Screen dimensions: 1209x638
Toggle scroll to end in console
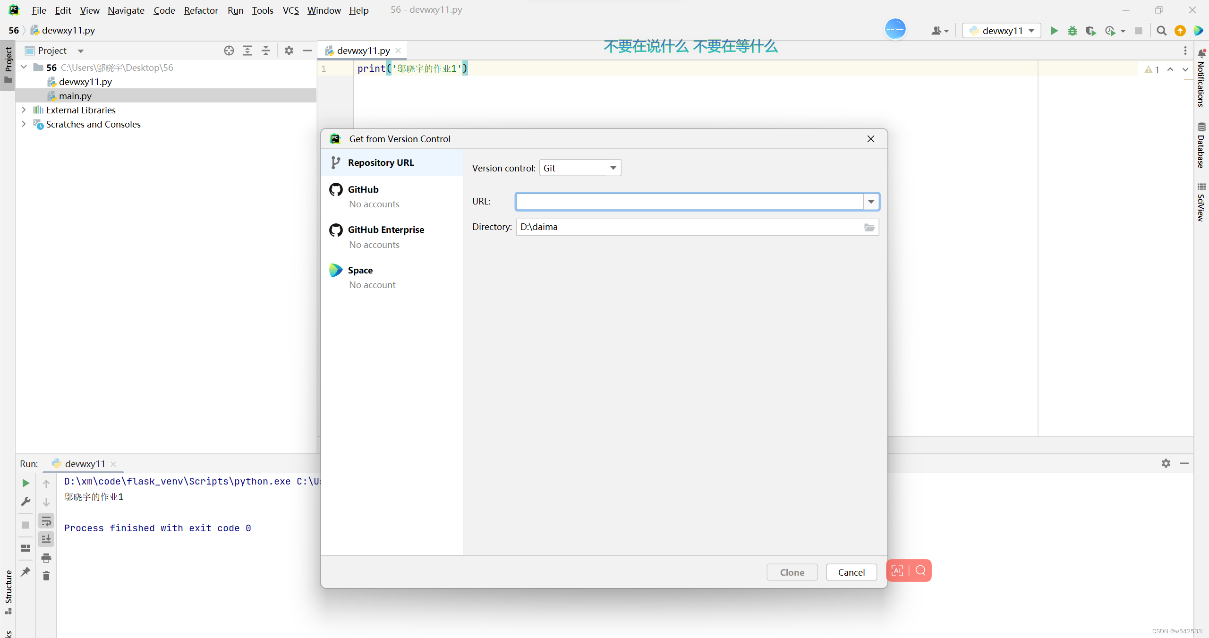[46, 539]
